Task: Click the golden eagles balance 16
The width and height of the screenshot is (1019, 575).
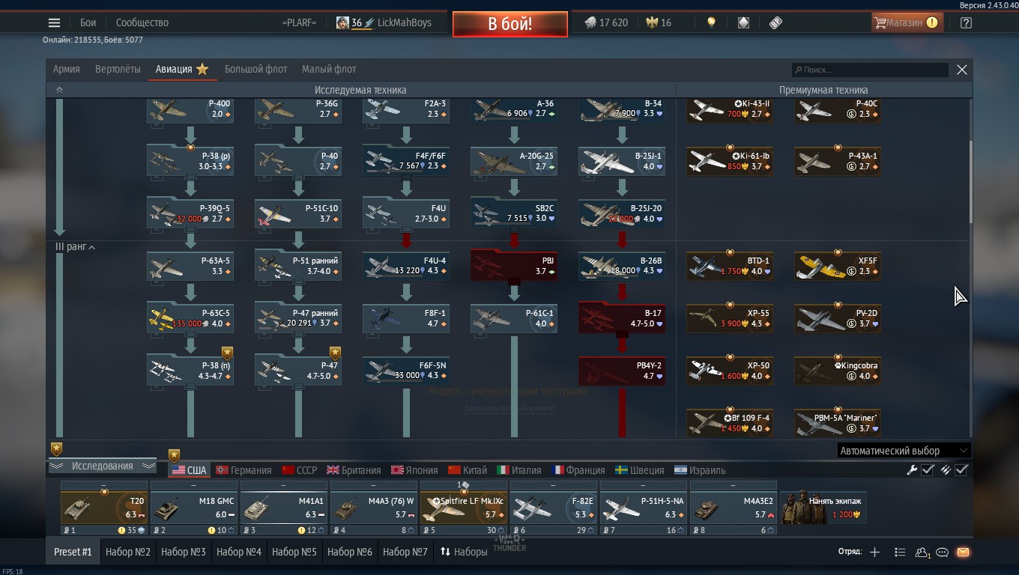Action: [659, 22]
